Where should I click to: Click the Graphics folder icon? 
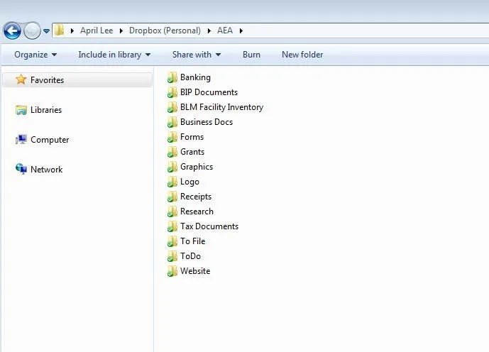(172, 167)
